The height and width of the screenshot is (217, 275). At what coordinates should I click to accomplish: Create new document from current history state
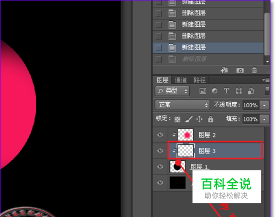click(224, 70)
